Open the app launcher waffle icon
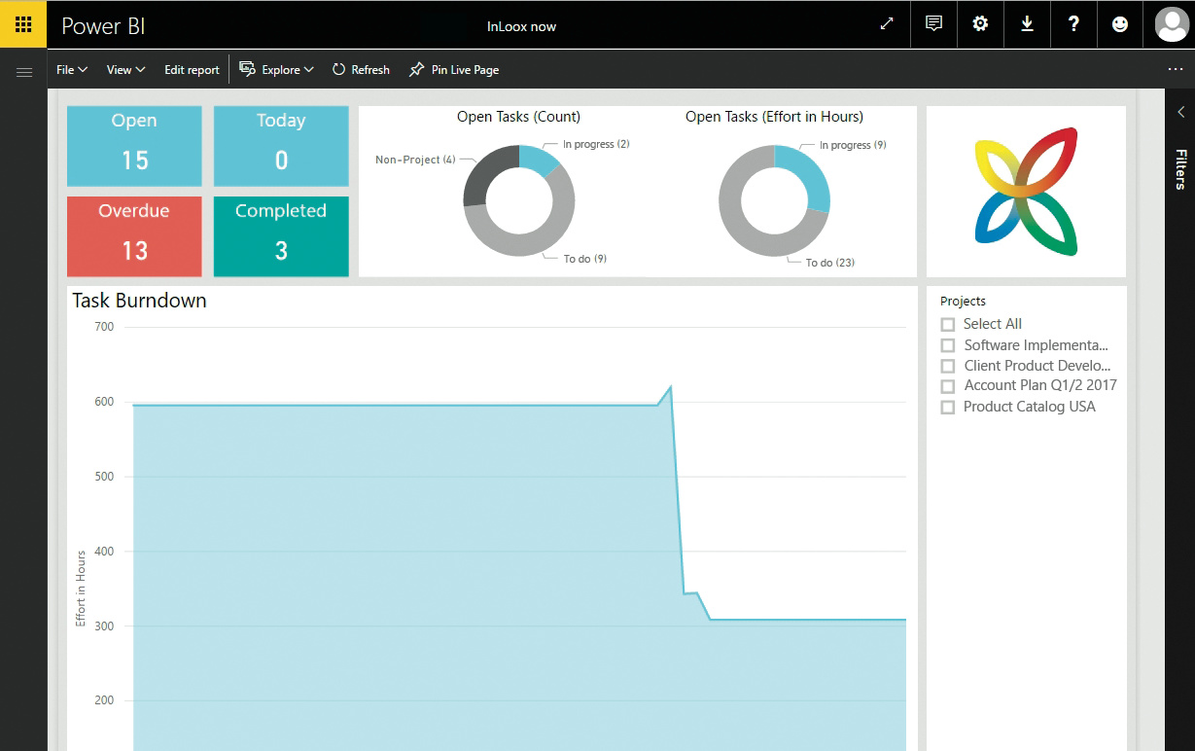This screenshot has width=1195, height=751. pos(23,24)
